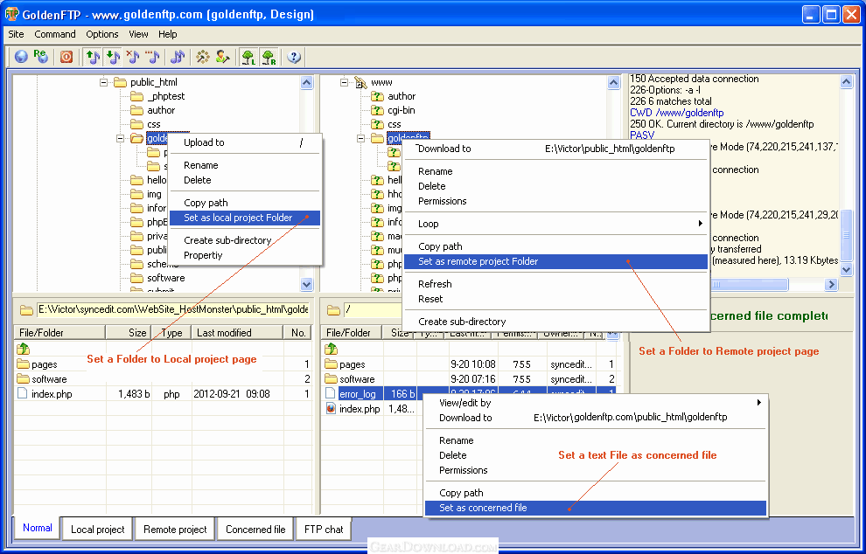Viewport: 866px width, 554px height.
Task: Choose Set as local project Folder
Action: 245,218
